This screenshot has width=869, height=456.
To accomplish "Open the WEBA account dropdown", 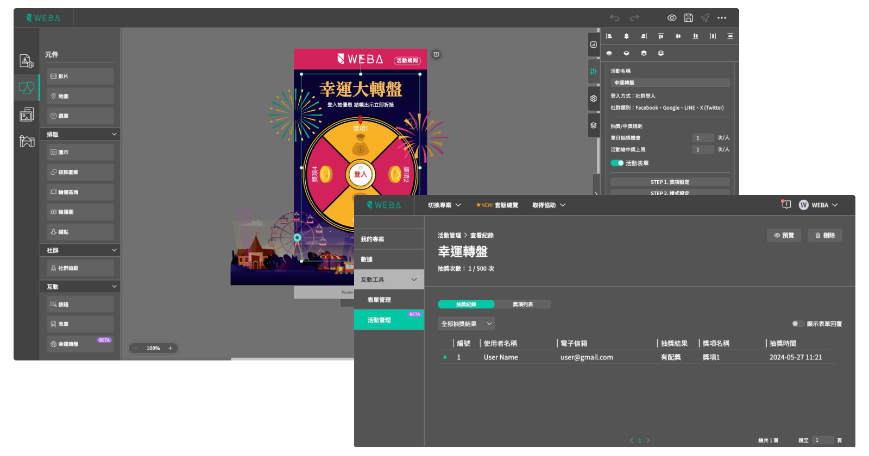I will click(x=818, y=205).
